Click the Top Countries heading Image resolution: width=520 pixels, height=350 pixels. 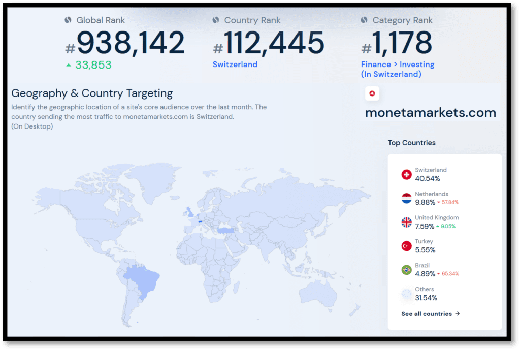click(x=411, y=143)
